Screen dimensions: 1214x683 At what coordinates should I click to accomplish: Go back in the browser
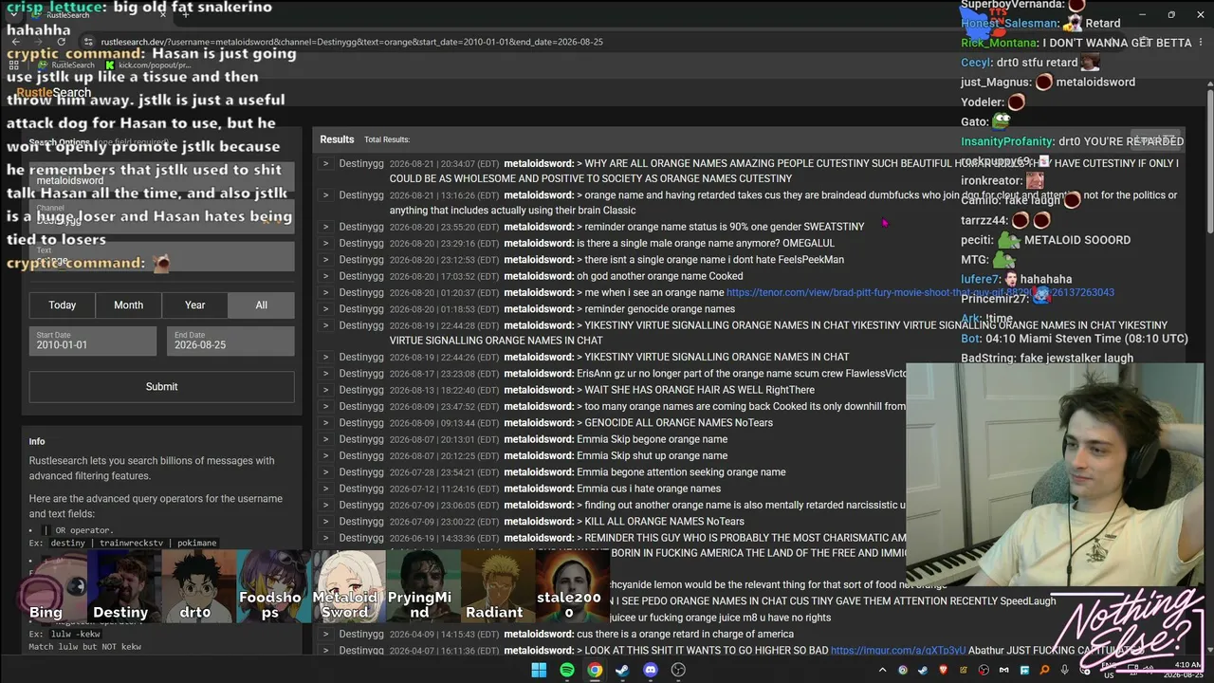tap(16, 42)
